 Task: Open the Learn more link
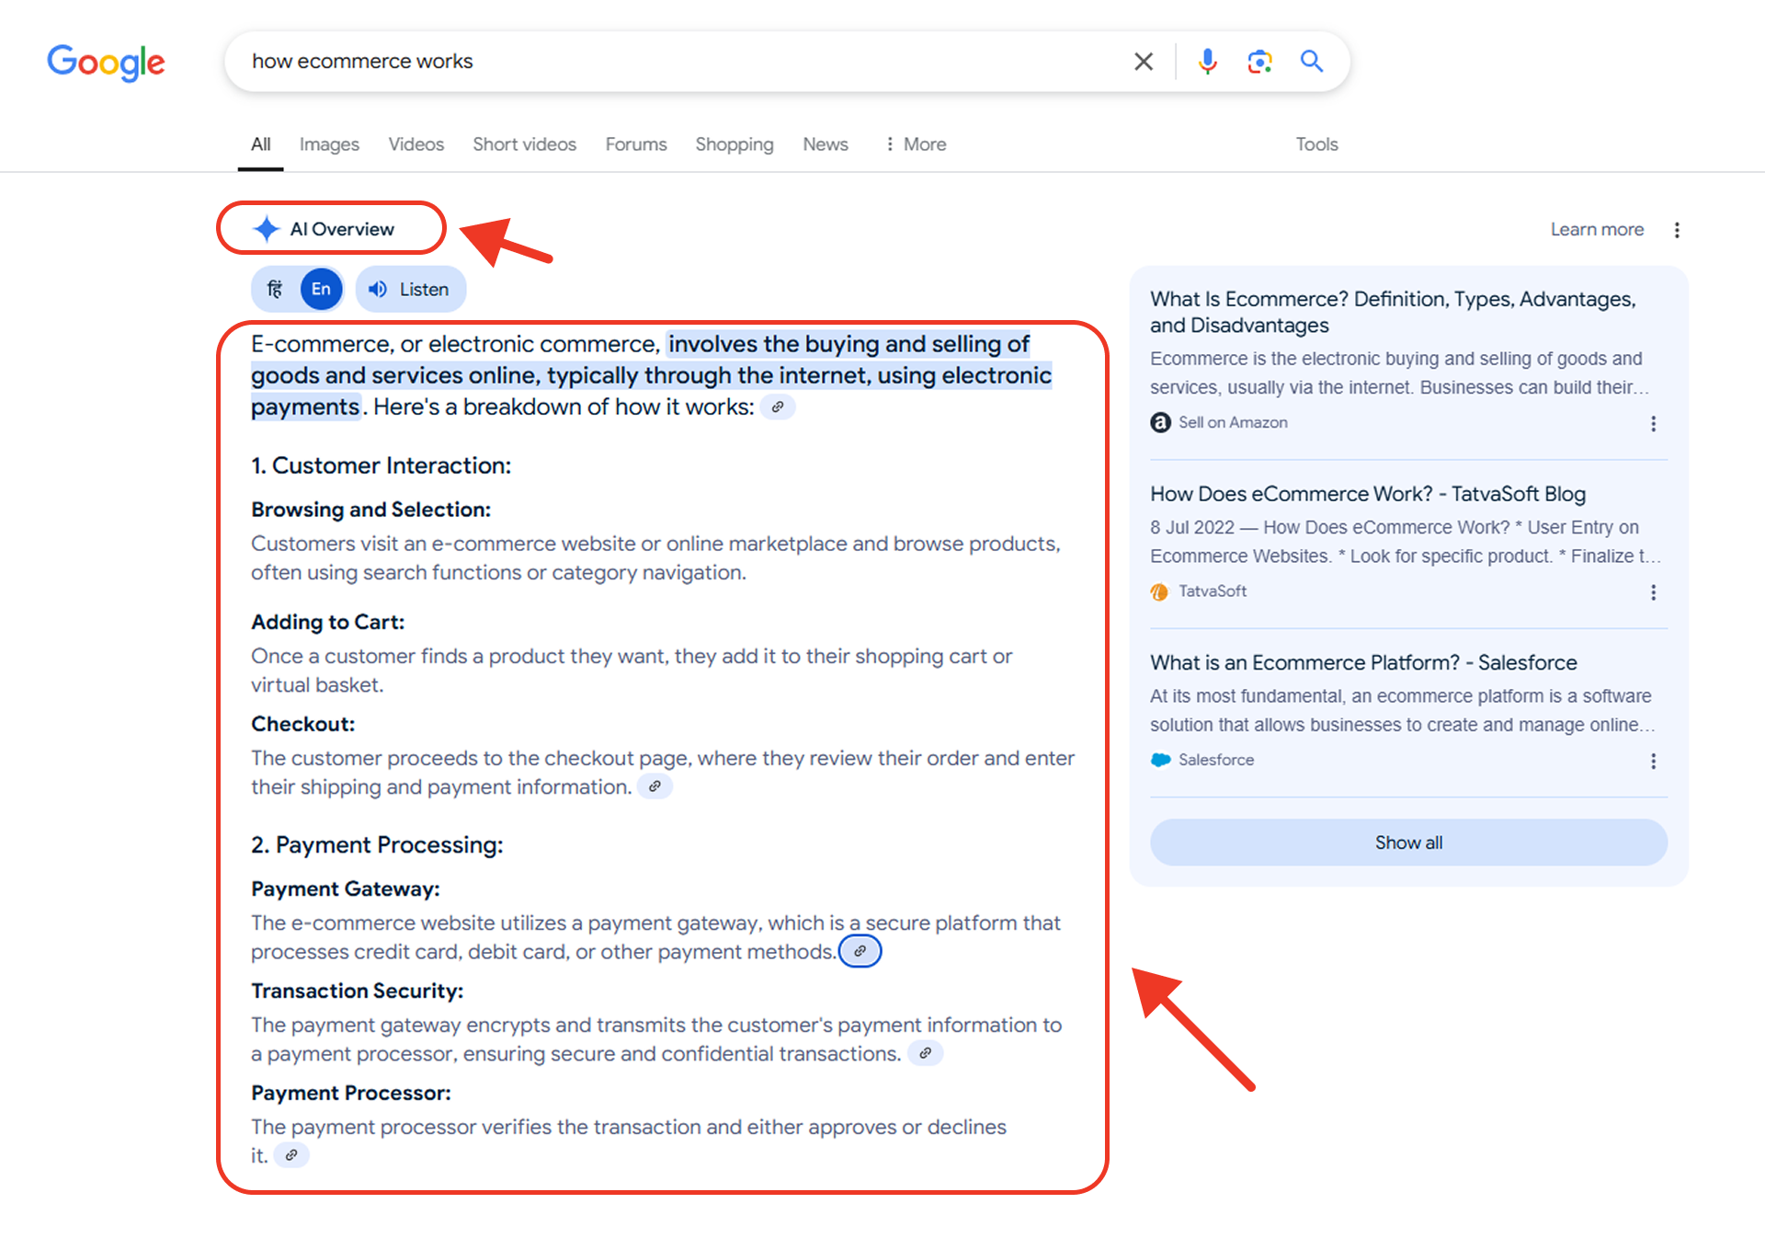[1597, 230]
